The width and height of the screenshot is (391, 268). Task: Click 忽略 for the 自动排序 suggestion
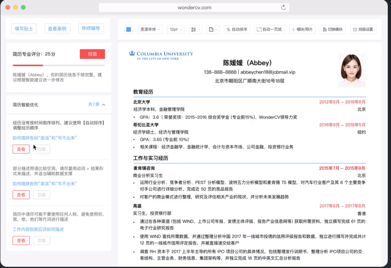coord(42,149)
